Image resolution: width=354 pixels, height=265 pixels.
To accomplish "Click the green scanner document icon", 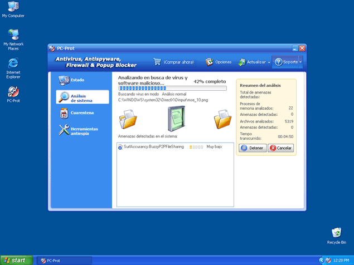I will (176, 119).
